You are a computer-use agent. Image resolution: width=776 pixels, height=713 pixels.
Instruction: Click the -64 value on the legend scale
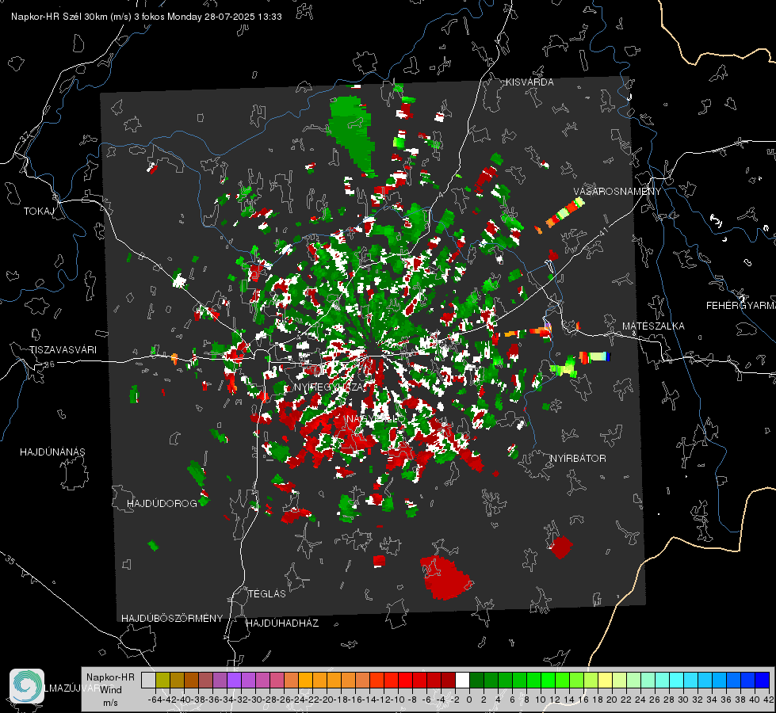click(155, 700)
